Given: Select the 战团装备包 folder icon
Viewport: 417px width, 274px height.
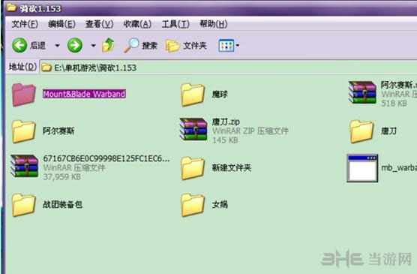Looking at the screenshot, I should tap(24, 205).
